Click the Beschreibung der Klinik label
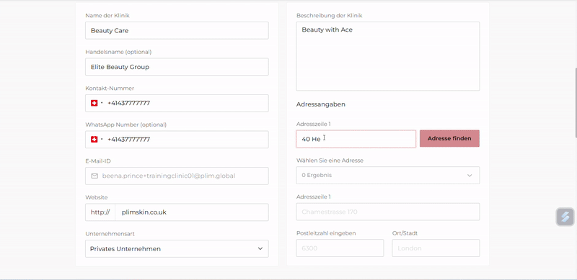Image resolution: width=577 pixels, height=280 pixels. [330, 16]
